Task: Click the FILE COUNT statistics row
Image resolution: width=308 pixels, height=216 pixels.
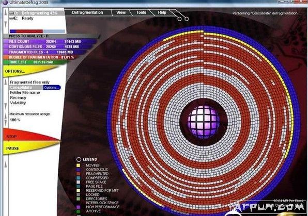Action: point(50,41)
